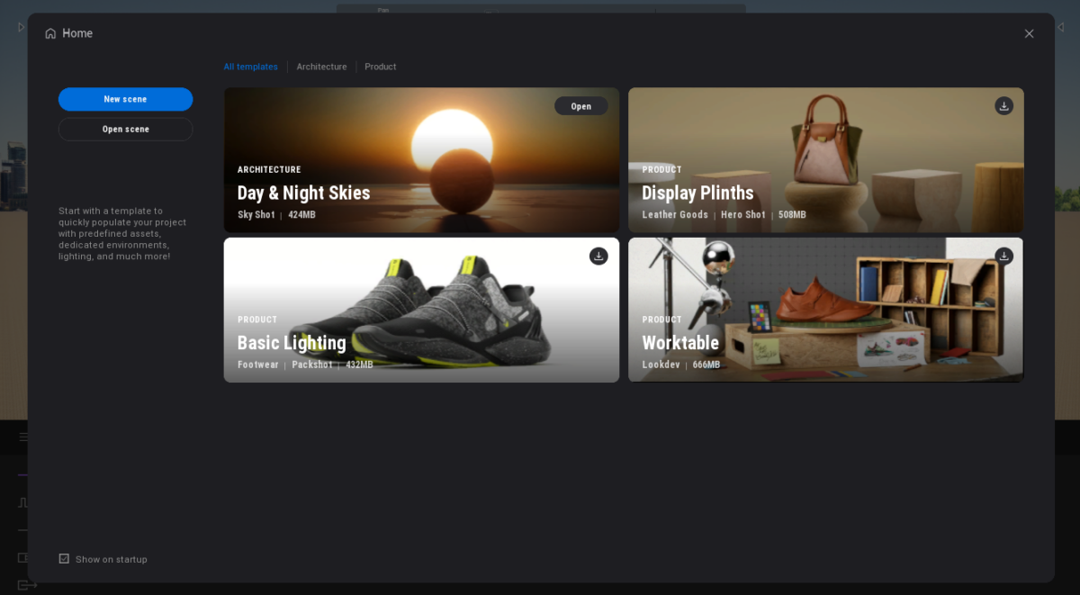Select the Display Plinths template card
The height and width of the screenshot is (595, 1080).
pyautogui.click(x=825, y=160)
